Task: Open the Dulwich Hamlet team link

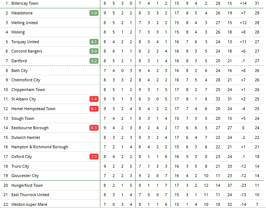Action: tap(26, 137)
